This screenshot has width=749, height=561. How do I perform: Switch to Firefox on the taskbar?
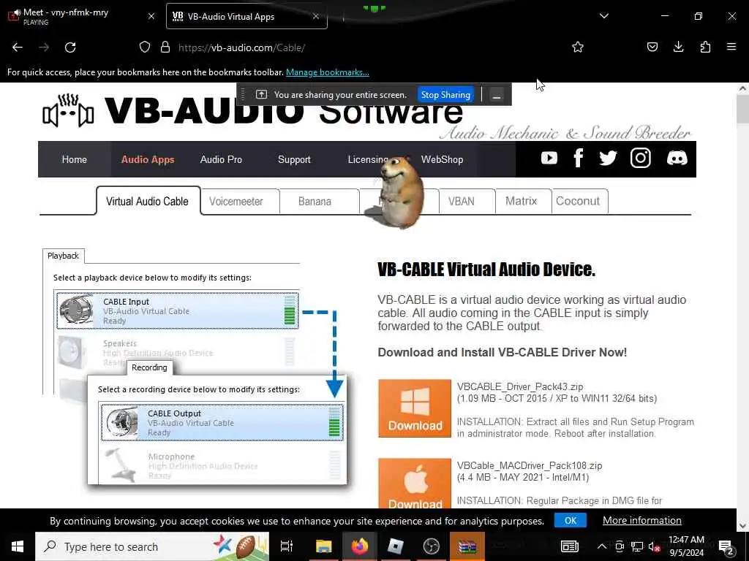tap(360, 546)
